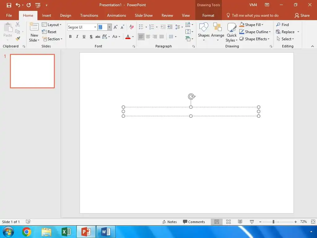317x238 pixels.
Task: Toggle bold formatting
Action: point(70,37)
